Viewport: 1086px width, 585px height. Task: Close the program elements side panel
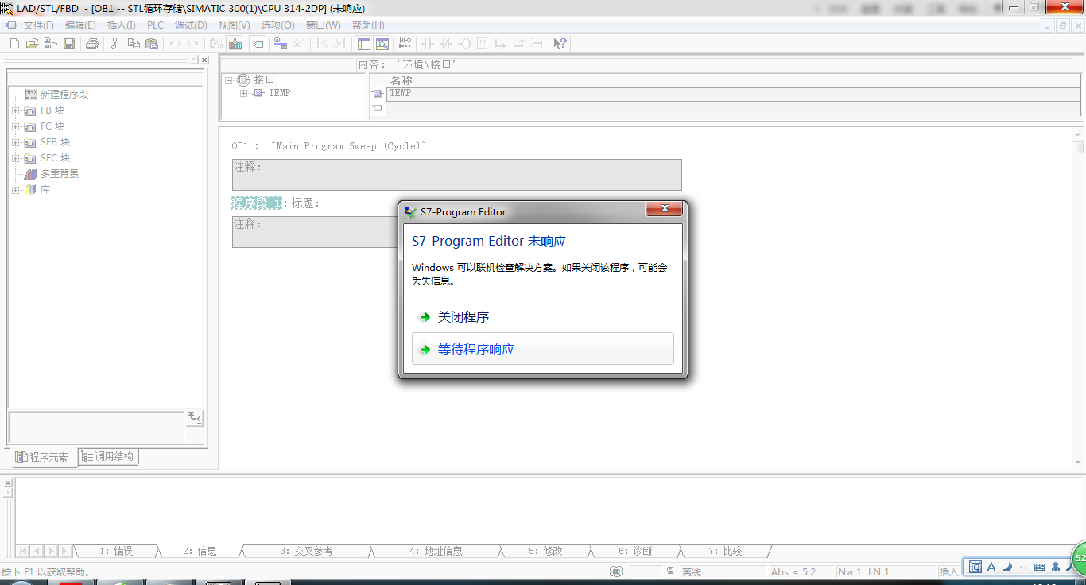pos(204,60)
